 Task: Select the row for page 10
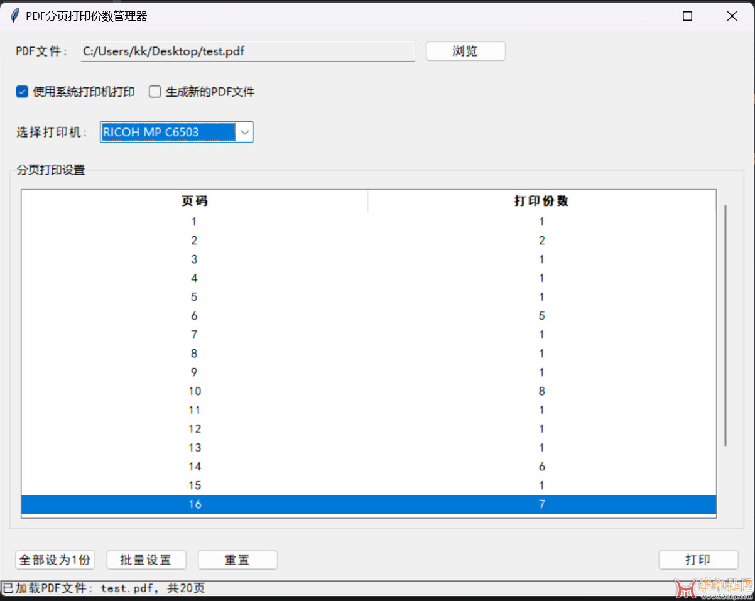pos(368,391)
